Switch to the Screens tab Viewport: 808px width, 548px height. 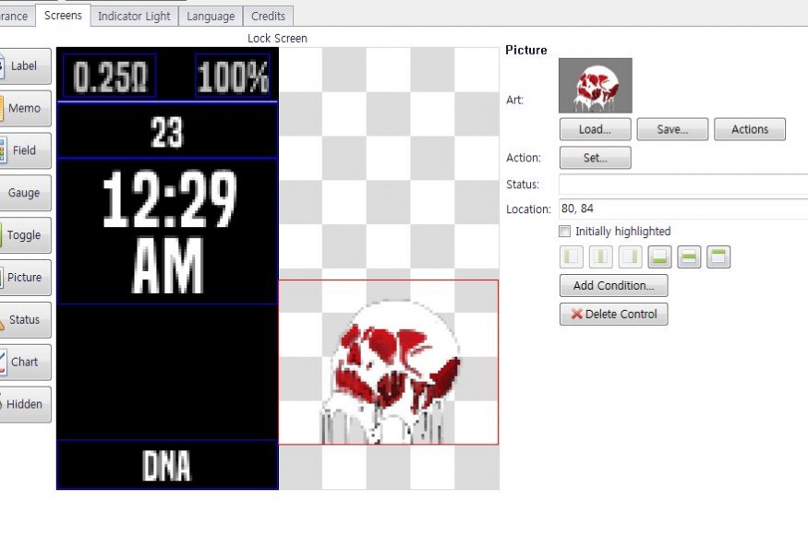point(63,16)
